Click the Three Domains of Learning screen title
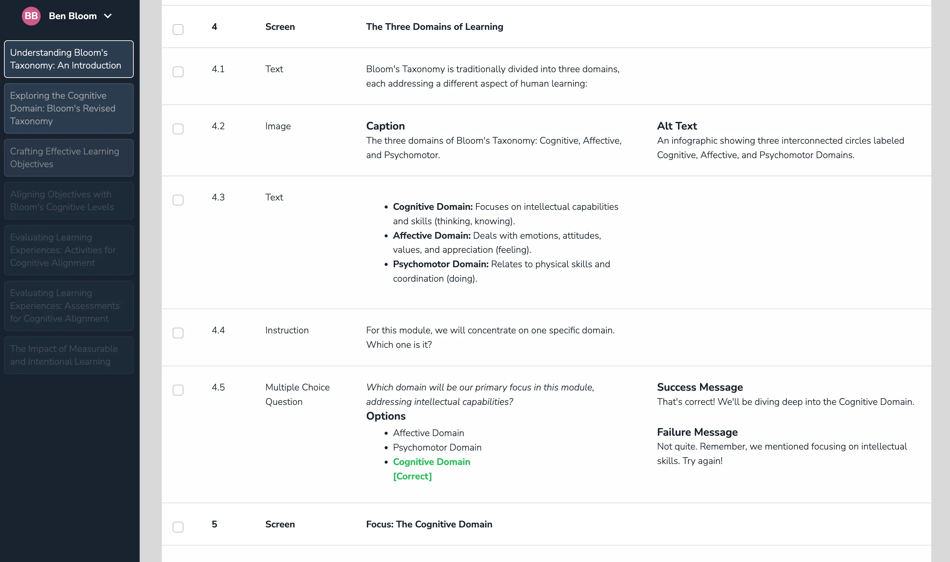This screenshot has height=562, width=950. (x=434, y=27)
